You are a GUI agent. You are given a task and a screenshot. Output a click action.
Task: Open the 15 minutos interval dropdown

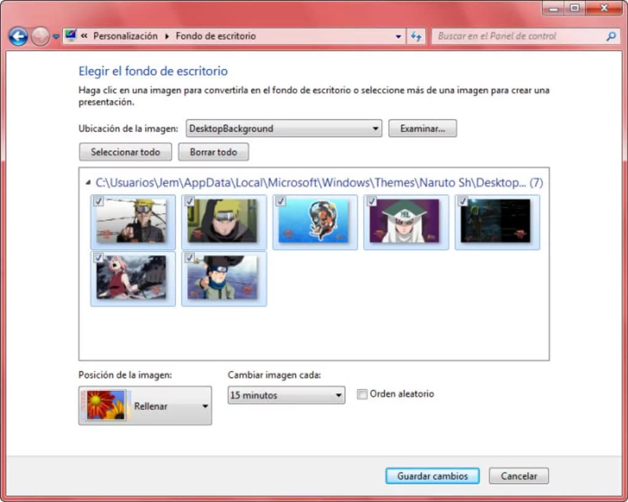(286, 395)
